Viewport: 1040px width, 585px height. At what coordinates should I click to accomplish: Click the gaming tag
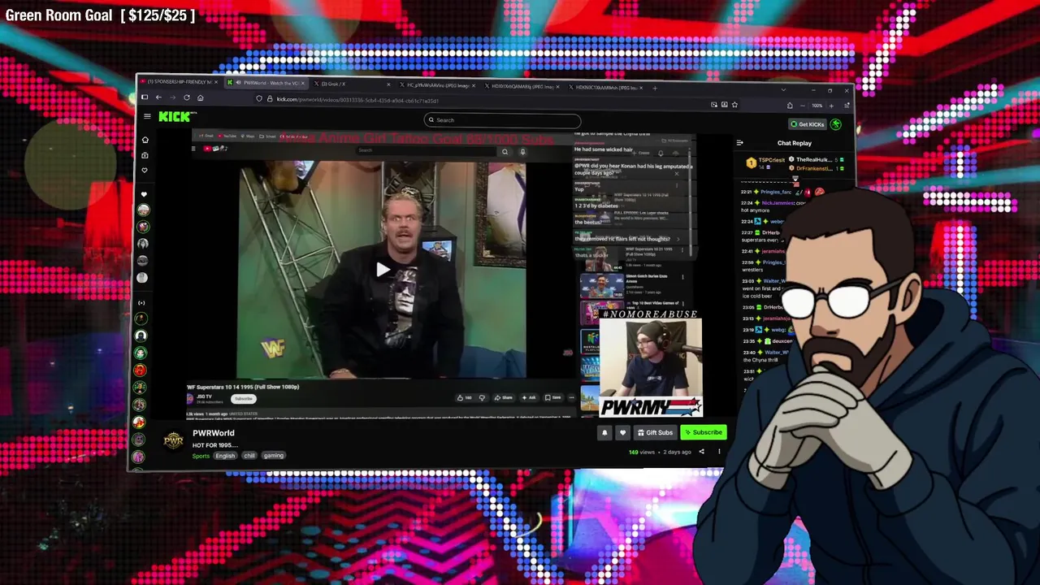click(274, 456)
